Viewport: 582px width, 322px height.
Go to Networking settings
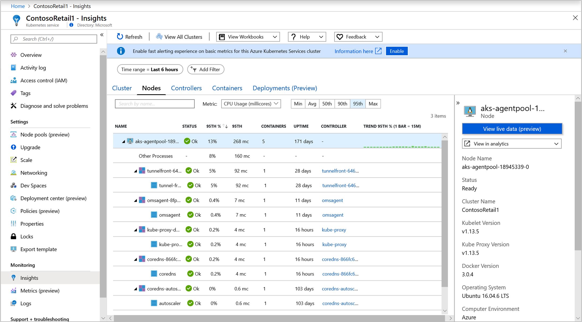click(34, 173)
